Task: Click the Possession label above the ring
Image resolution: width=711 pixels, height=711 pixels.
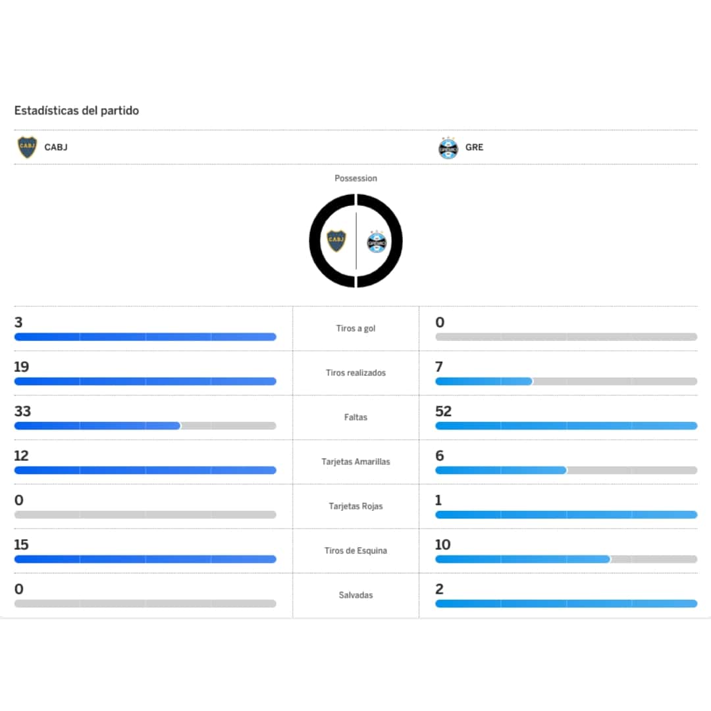Action: pyautogui.click(x=355, y=178)
